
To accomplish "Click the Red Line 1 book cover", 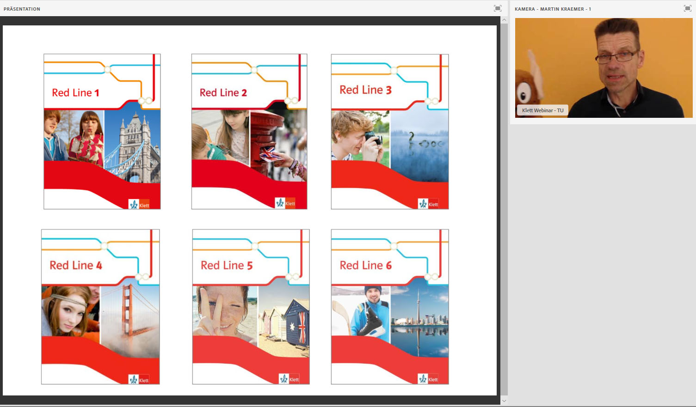I will pos(102,132).
